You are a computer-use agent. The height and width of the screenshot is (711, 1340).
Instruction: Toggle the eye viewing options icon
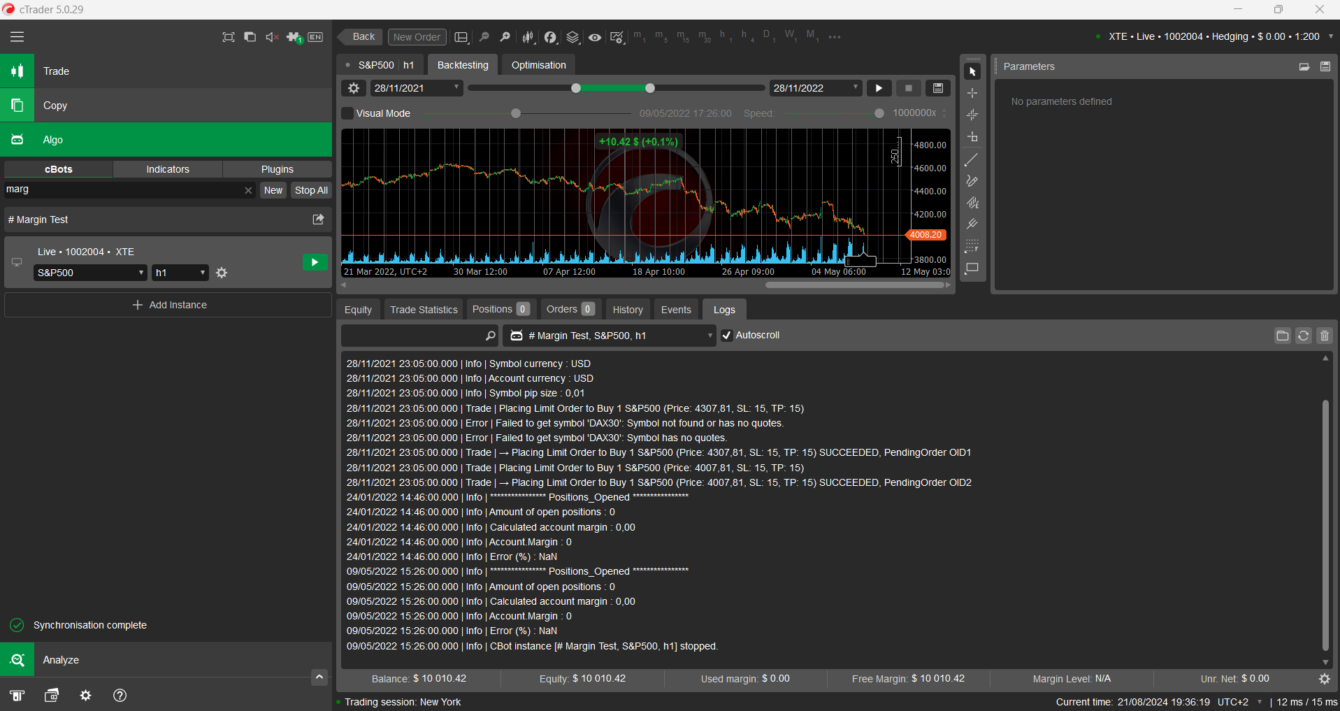click(x=595, y=37)
